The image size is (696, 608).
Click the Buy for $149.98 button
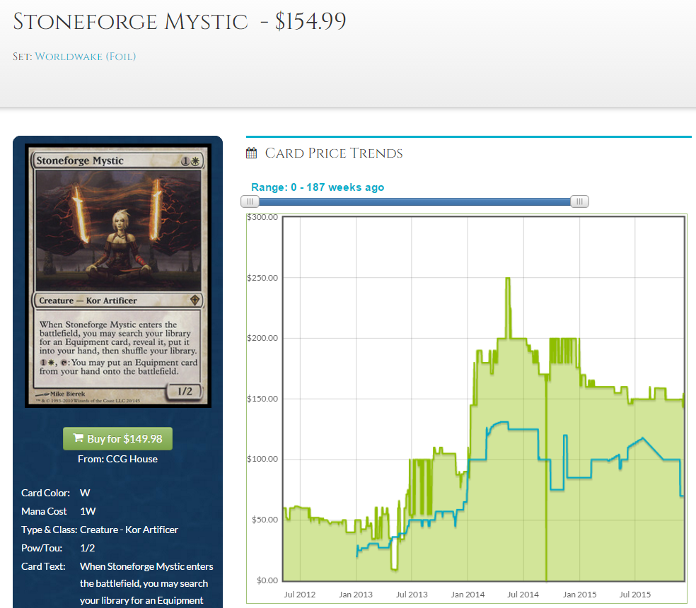click(117, 438)
